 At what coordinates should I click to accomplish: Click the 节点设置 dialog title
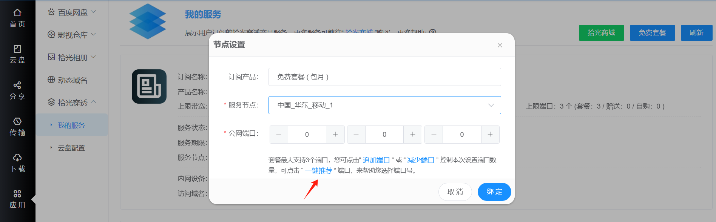[x=229, y=45]
